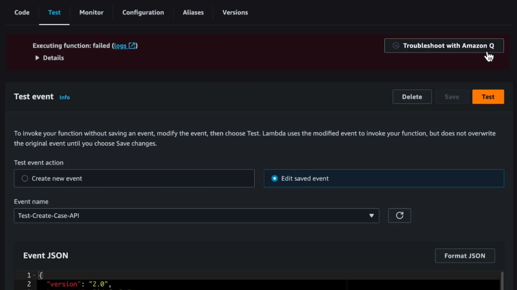Viewport: 517px width, 290px height.
Task: Click the refresh events icon button
Action: (x=399, y=215)
